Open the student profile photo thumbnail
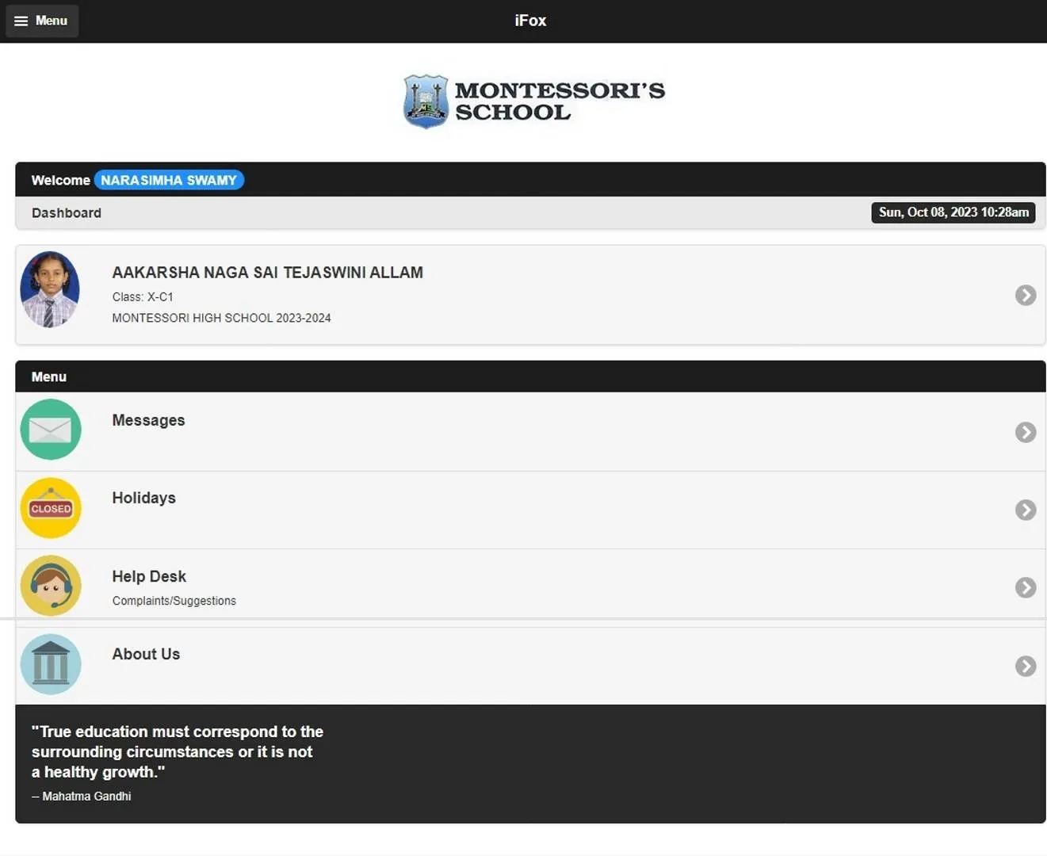Viewport: 1047px width, 856px height. [x=50, y=290]
